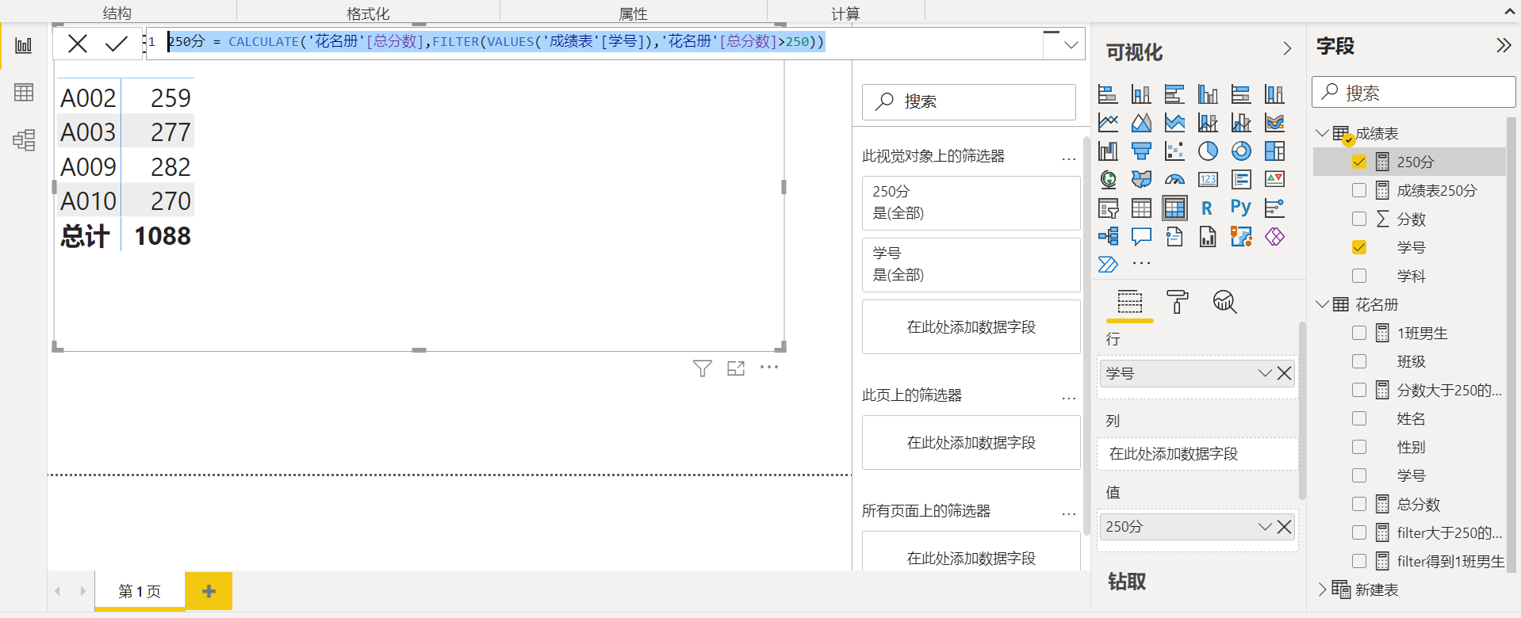Uncheck the 250分 measure field
Image resolution: width=1521 pixels, height=618 pixels.
1359,162
